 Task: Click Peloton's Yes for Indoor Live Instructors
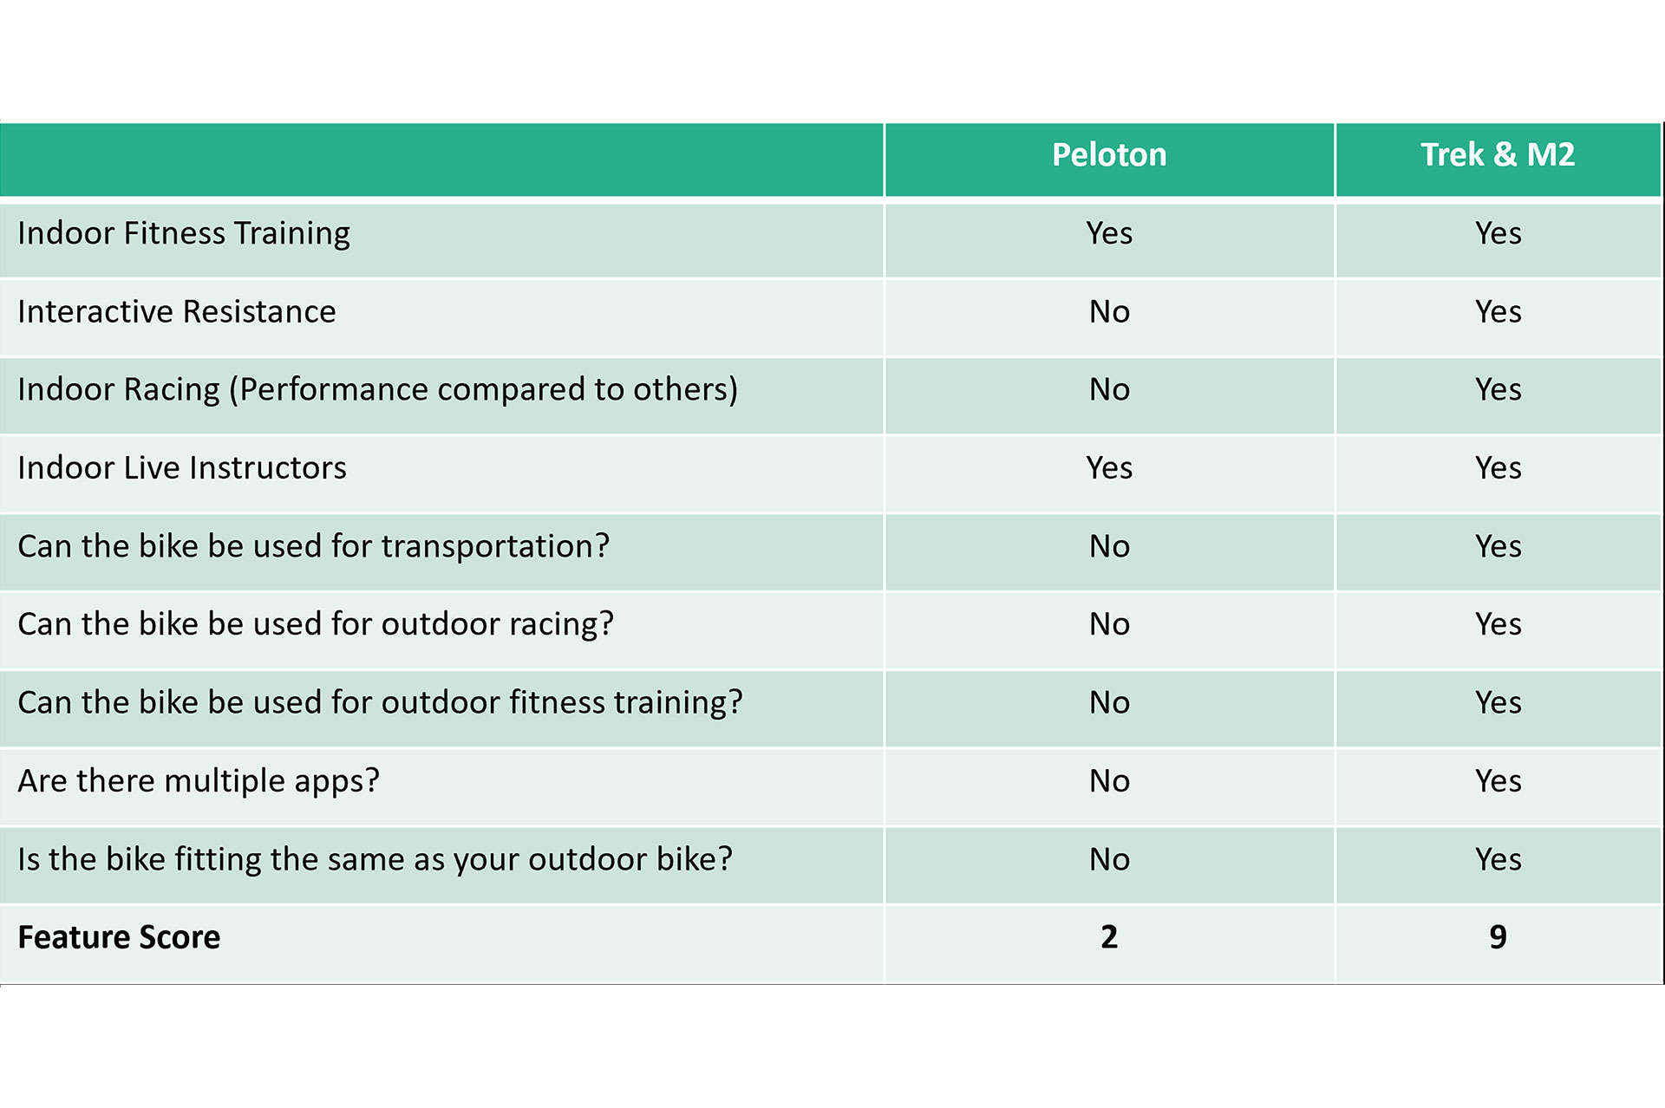pos(1109,468)
